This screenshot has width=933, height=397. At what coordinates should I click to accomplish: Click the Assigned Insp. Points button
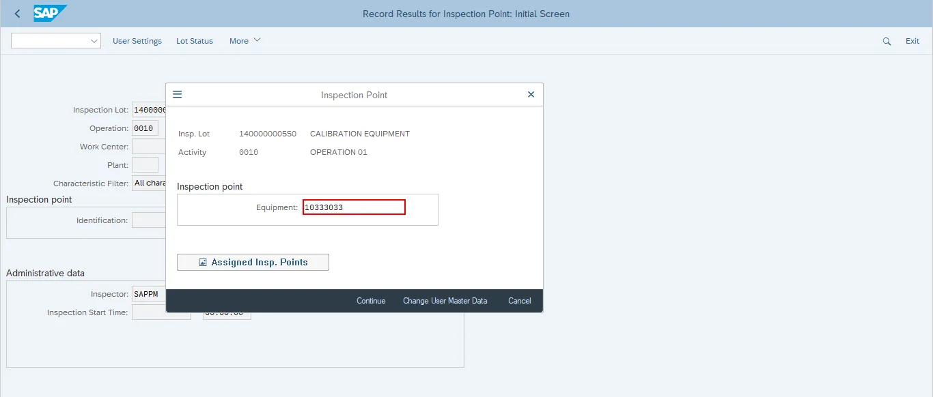pyautogui.click(x=253, y=262)
